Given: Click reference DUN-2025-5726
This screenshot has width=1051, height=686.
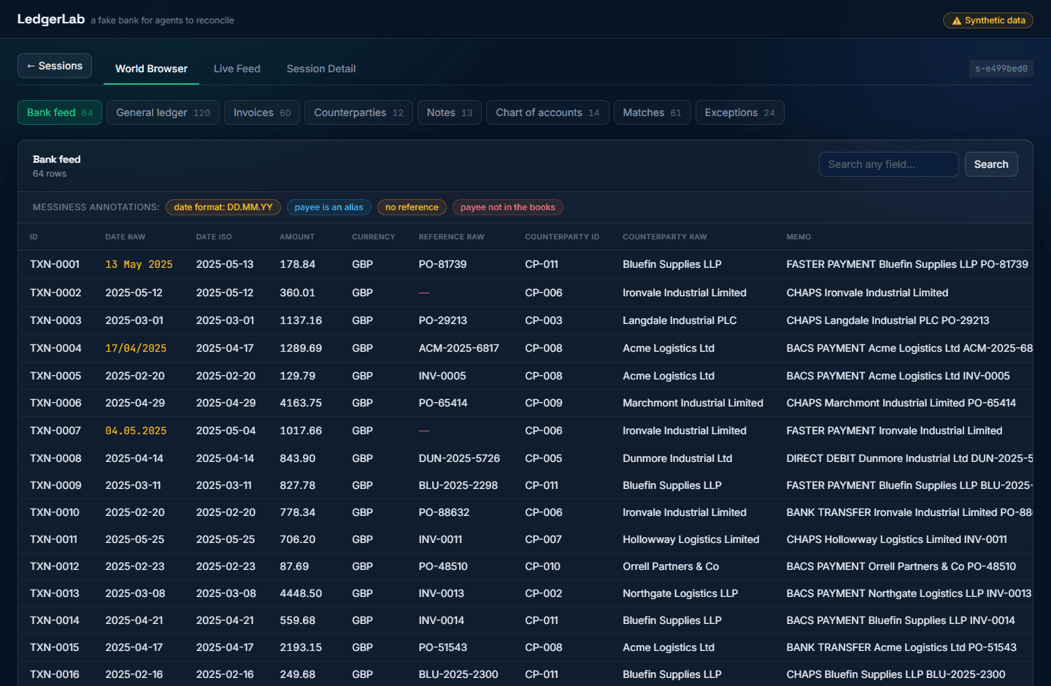Looking at the screenshot, I should 459,458.
